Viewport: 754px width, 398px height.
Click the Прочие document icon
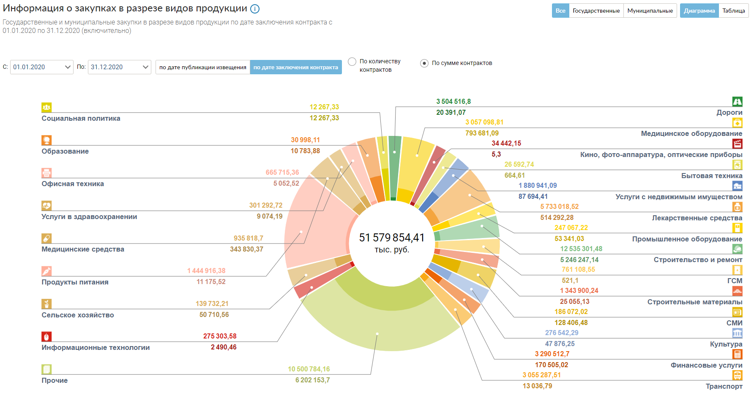pos(46,369)
